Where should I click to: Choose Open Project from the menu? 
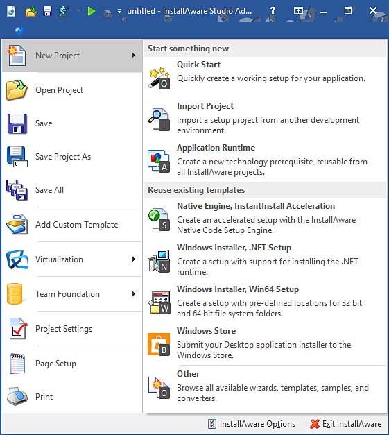72,90
